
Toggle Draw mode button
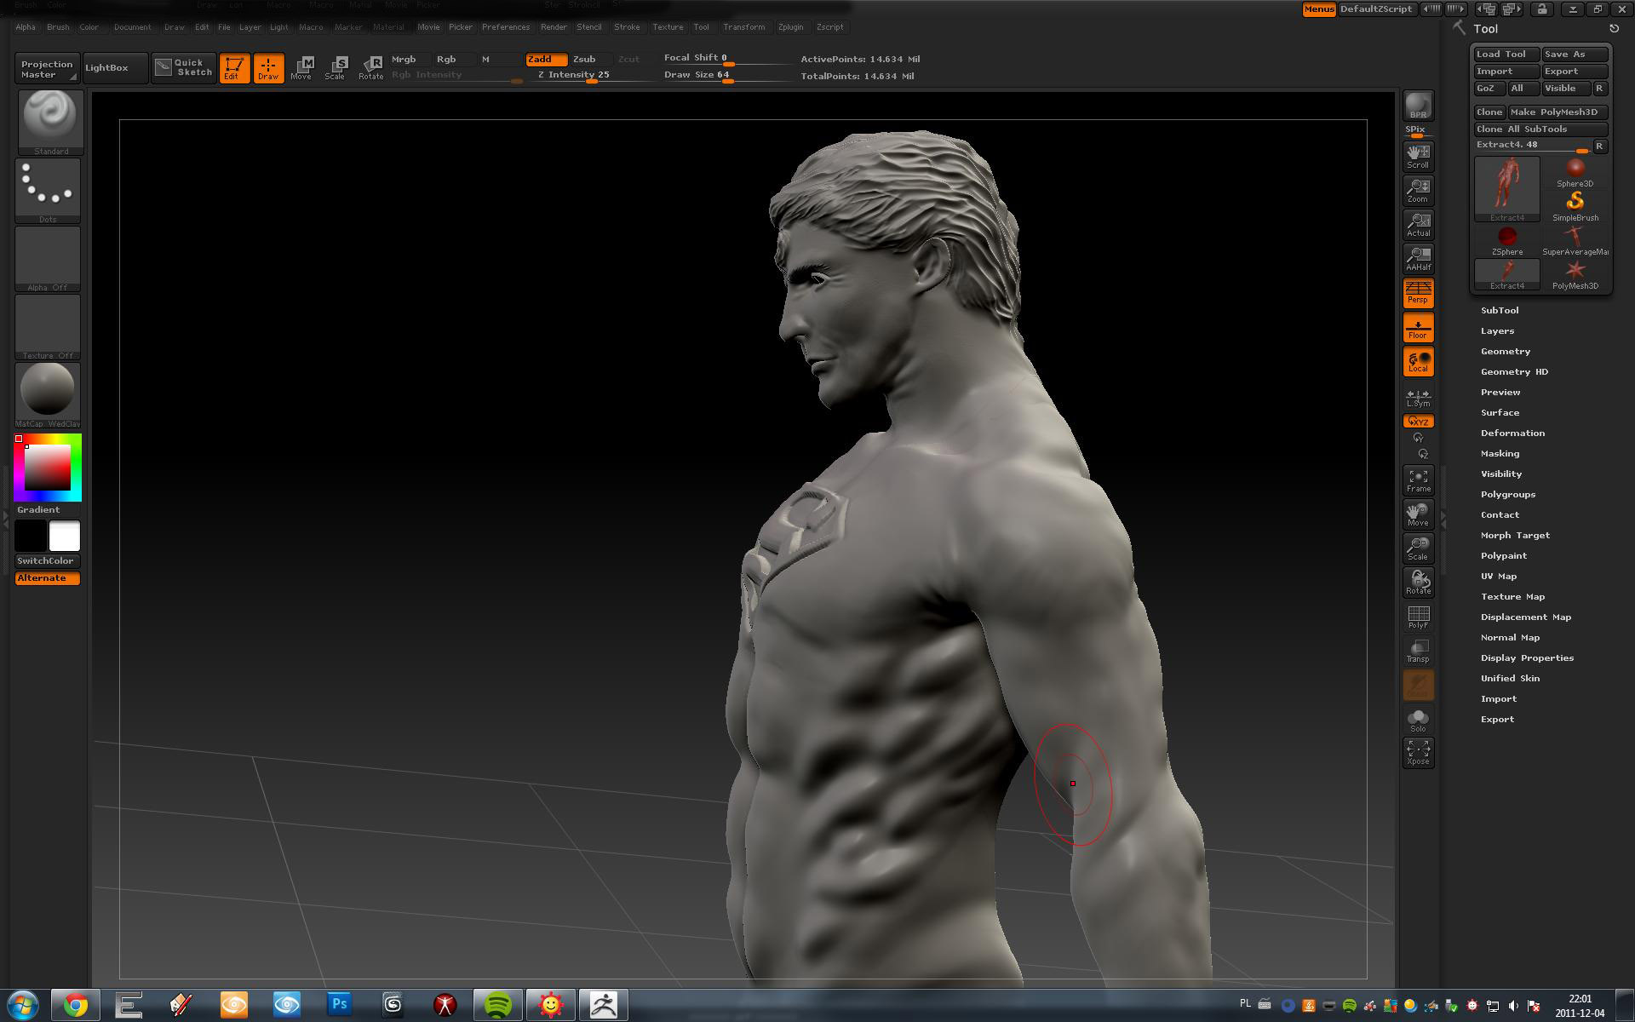pos(268,68)
